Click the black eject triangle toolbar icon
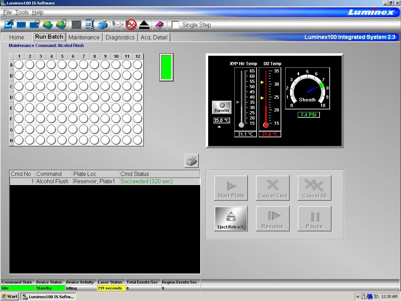Viewport: 401px width, 301px height. pos(144,25)
